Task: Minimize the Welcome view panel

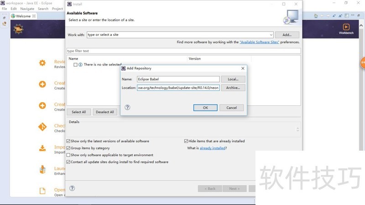Action: click(x=353, y=15)
